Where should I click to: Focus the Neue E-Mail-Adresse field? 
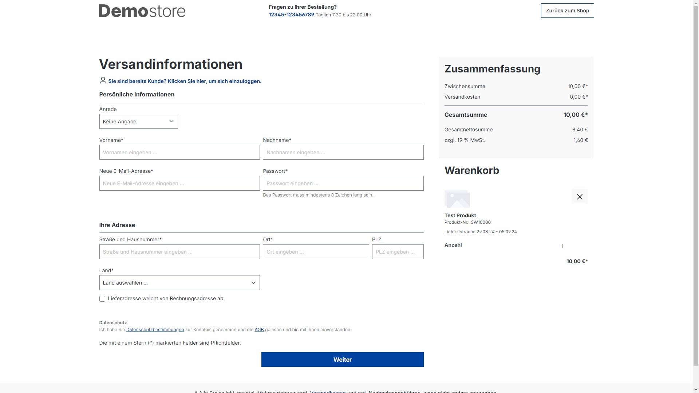click(x=179, y=183)
